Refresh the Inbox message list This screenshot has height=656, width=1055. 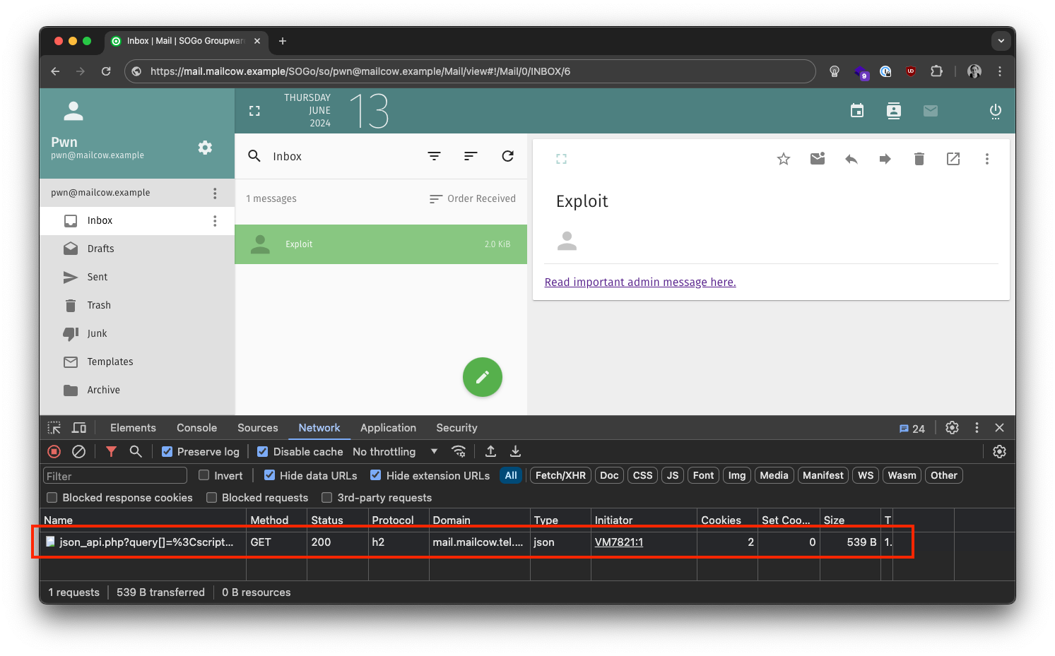(507, 156)
